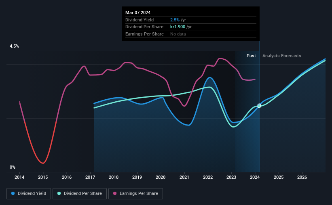
Task: Click the 2014 x-axis label
Action: [x=19, y=177]
